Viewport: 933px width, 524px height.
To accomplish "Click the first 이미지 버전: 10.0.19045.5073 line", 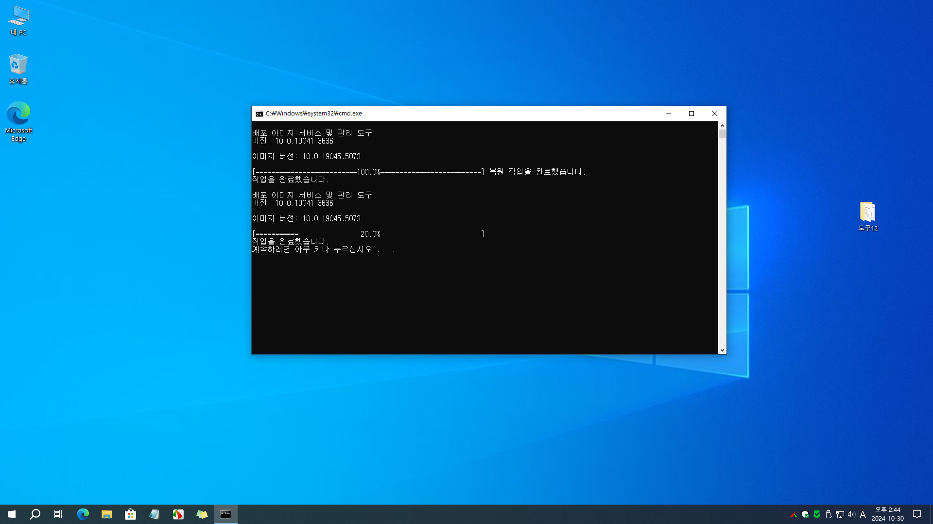I will [306, 156].
